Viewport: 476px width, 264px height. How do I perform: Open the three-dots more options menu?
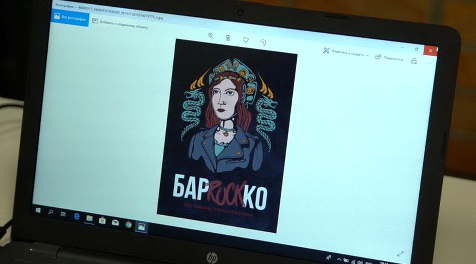[x=429, y=63]
